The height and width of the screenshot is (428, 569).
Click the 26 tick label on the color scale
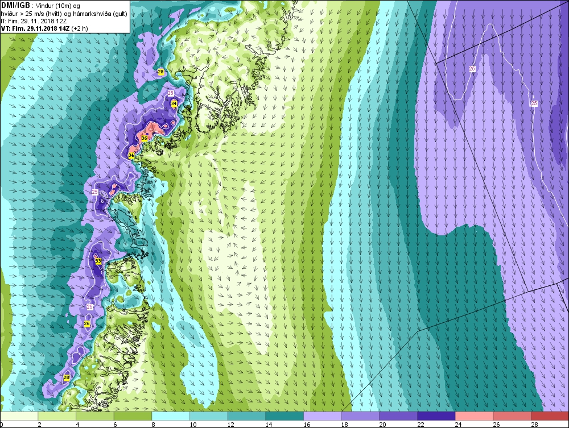496,425
